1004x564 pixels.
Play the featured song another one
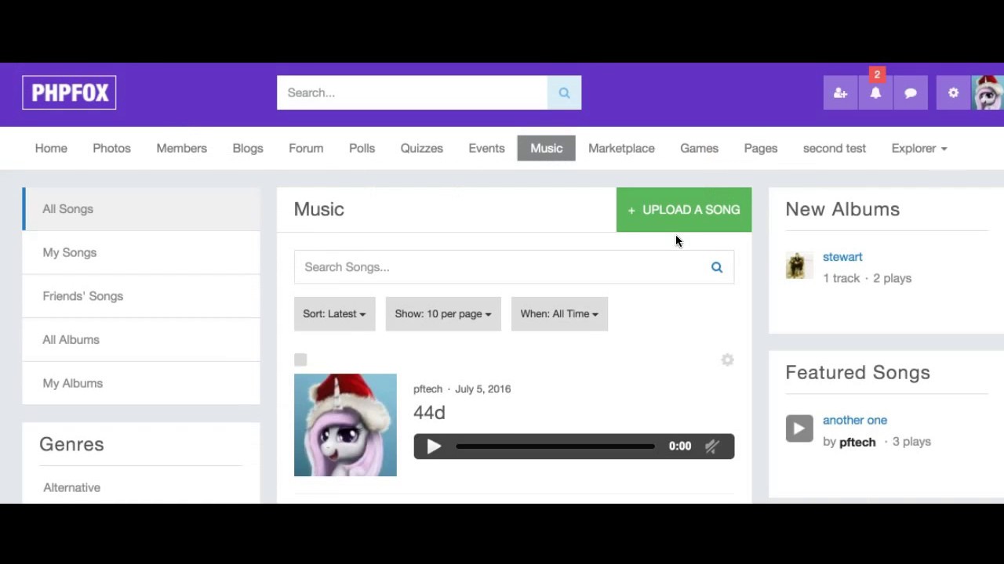[x=799, y=428]
